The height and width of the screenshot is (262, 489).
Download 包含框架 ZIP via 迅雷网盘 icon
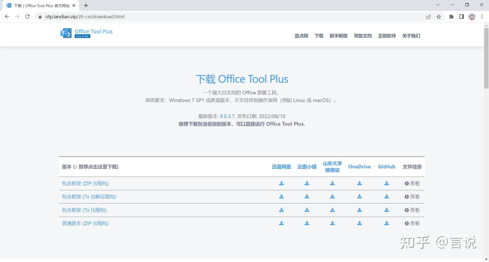click(281, 183)
